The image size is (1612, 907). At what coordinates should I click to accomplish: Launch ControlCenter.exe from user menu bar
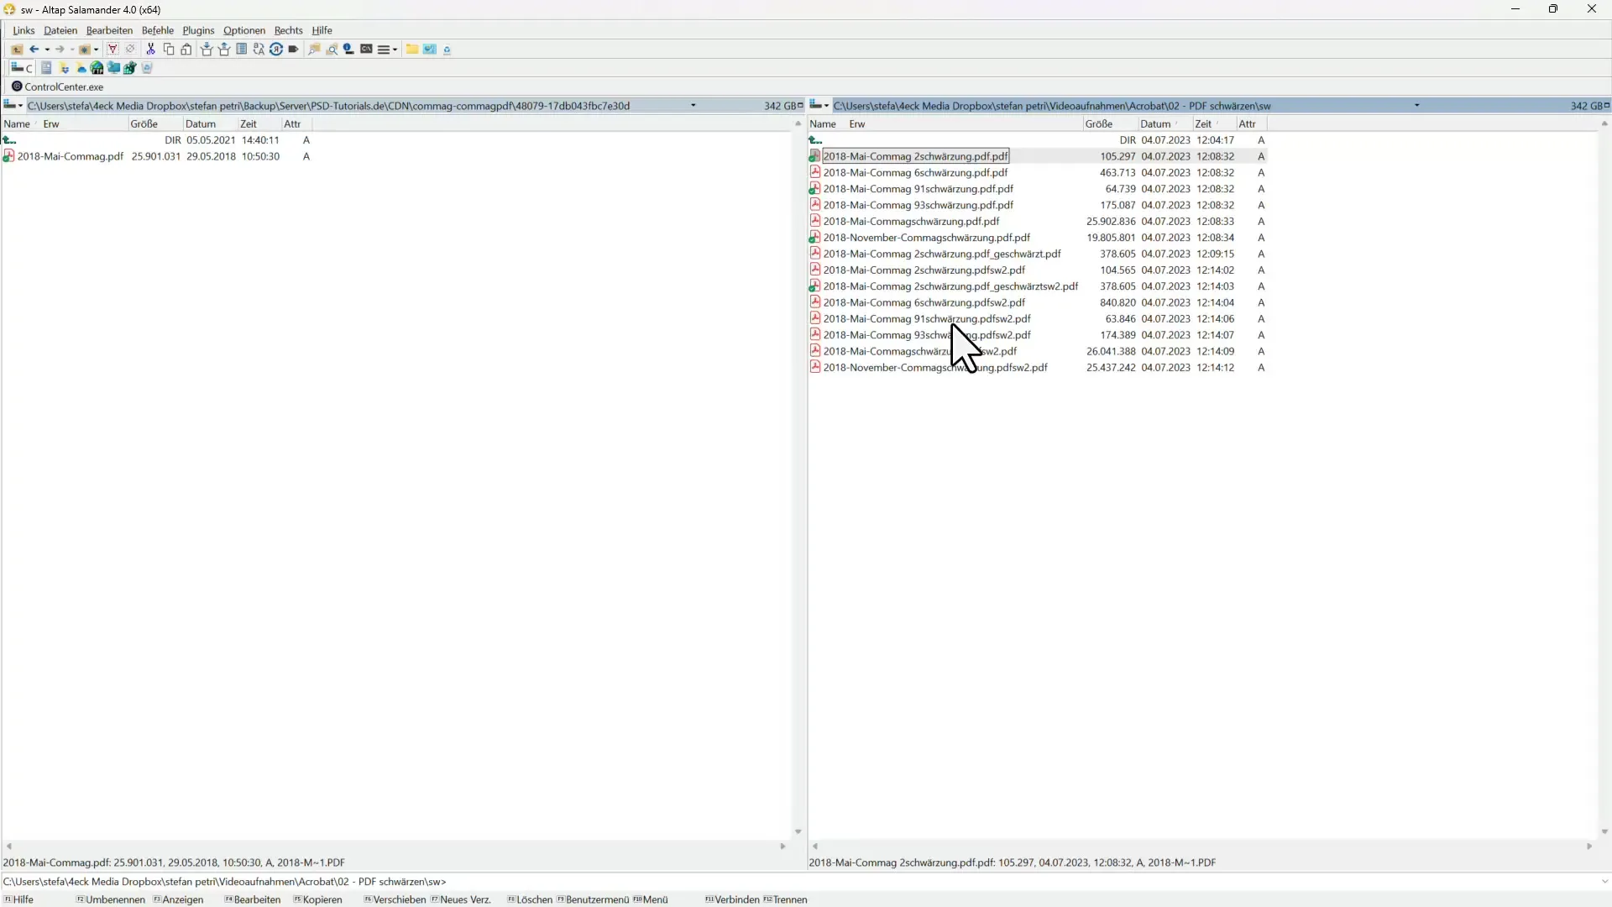click(x=58, y=87)
